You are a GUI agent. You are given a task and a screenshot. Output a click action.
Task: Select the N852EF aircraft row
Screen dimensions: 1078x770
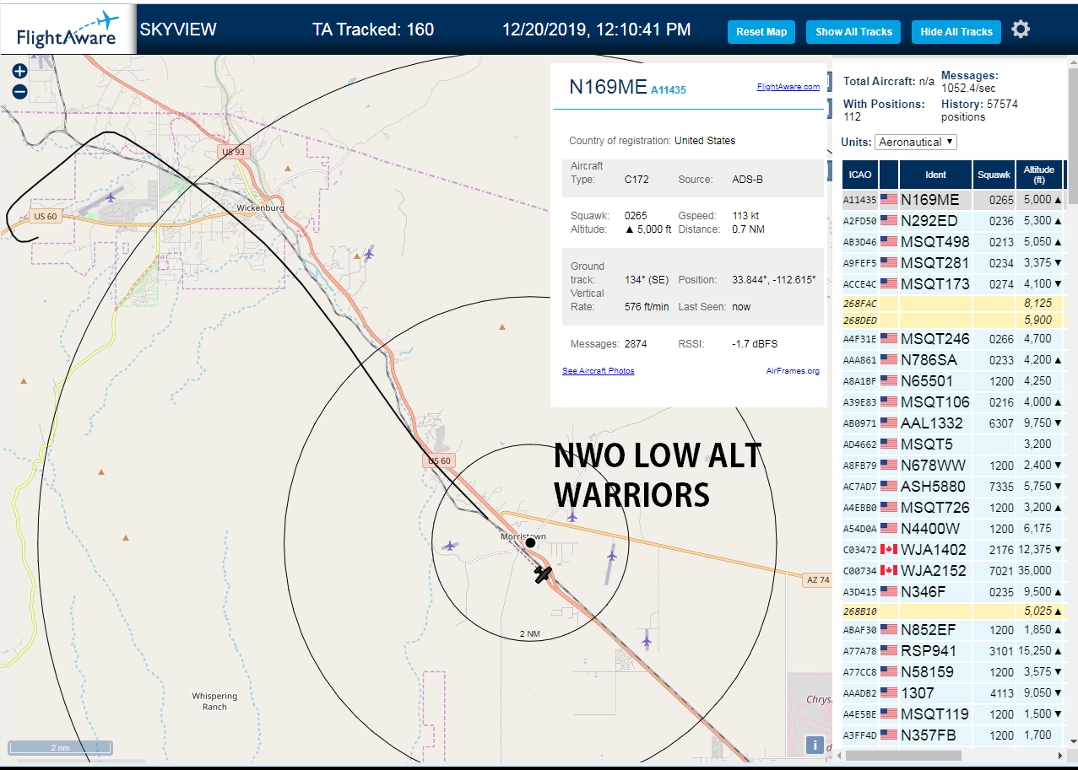(x=953, y=630)
